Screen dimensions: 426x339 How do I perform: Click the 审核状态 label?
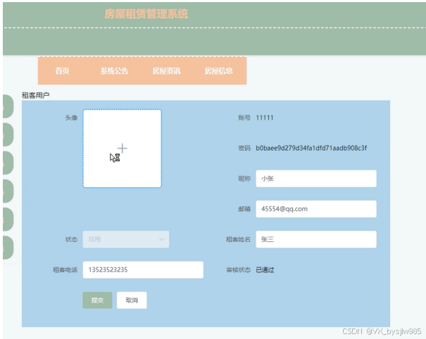238,270
